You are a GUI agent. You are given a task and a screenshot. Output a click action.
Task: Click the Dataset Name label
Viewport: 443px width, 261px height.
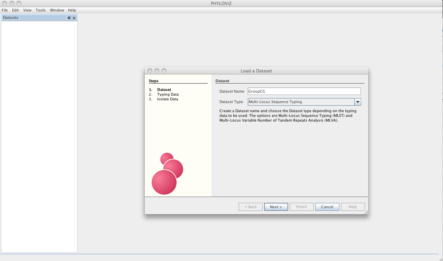coord(232,91)
